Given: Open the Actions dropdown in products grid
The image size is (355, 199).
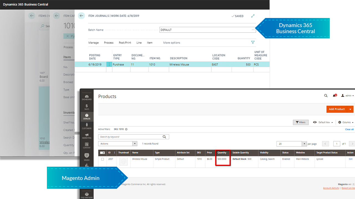Looking at the screenshot, I should (x=117, y=143).
